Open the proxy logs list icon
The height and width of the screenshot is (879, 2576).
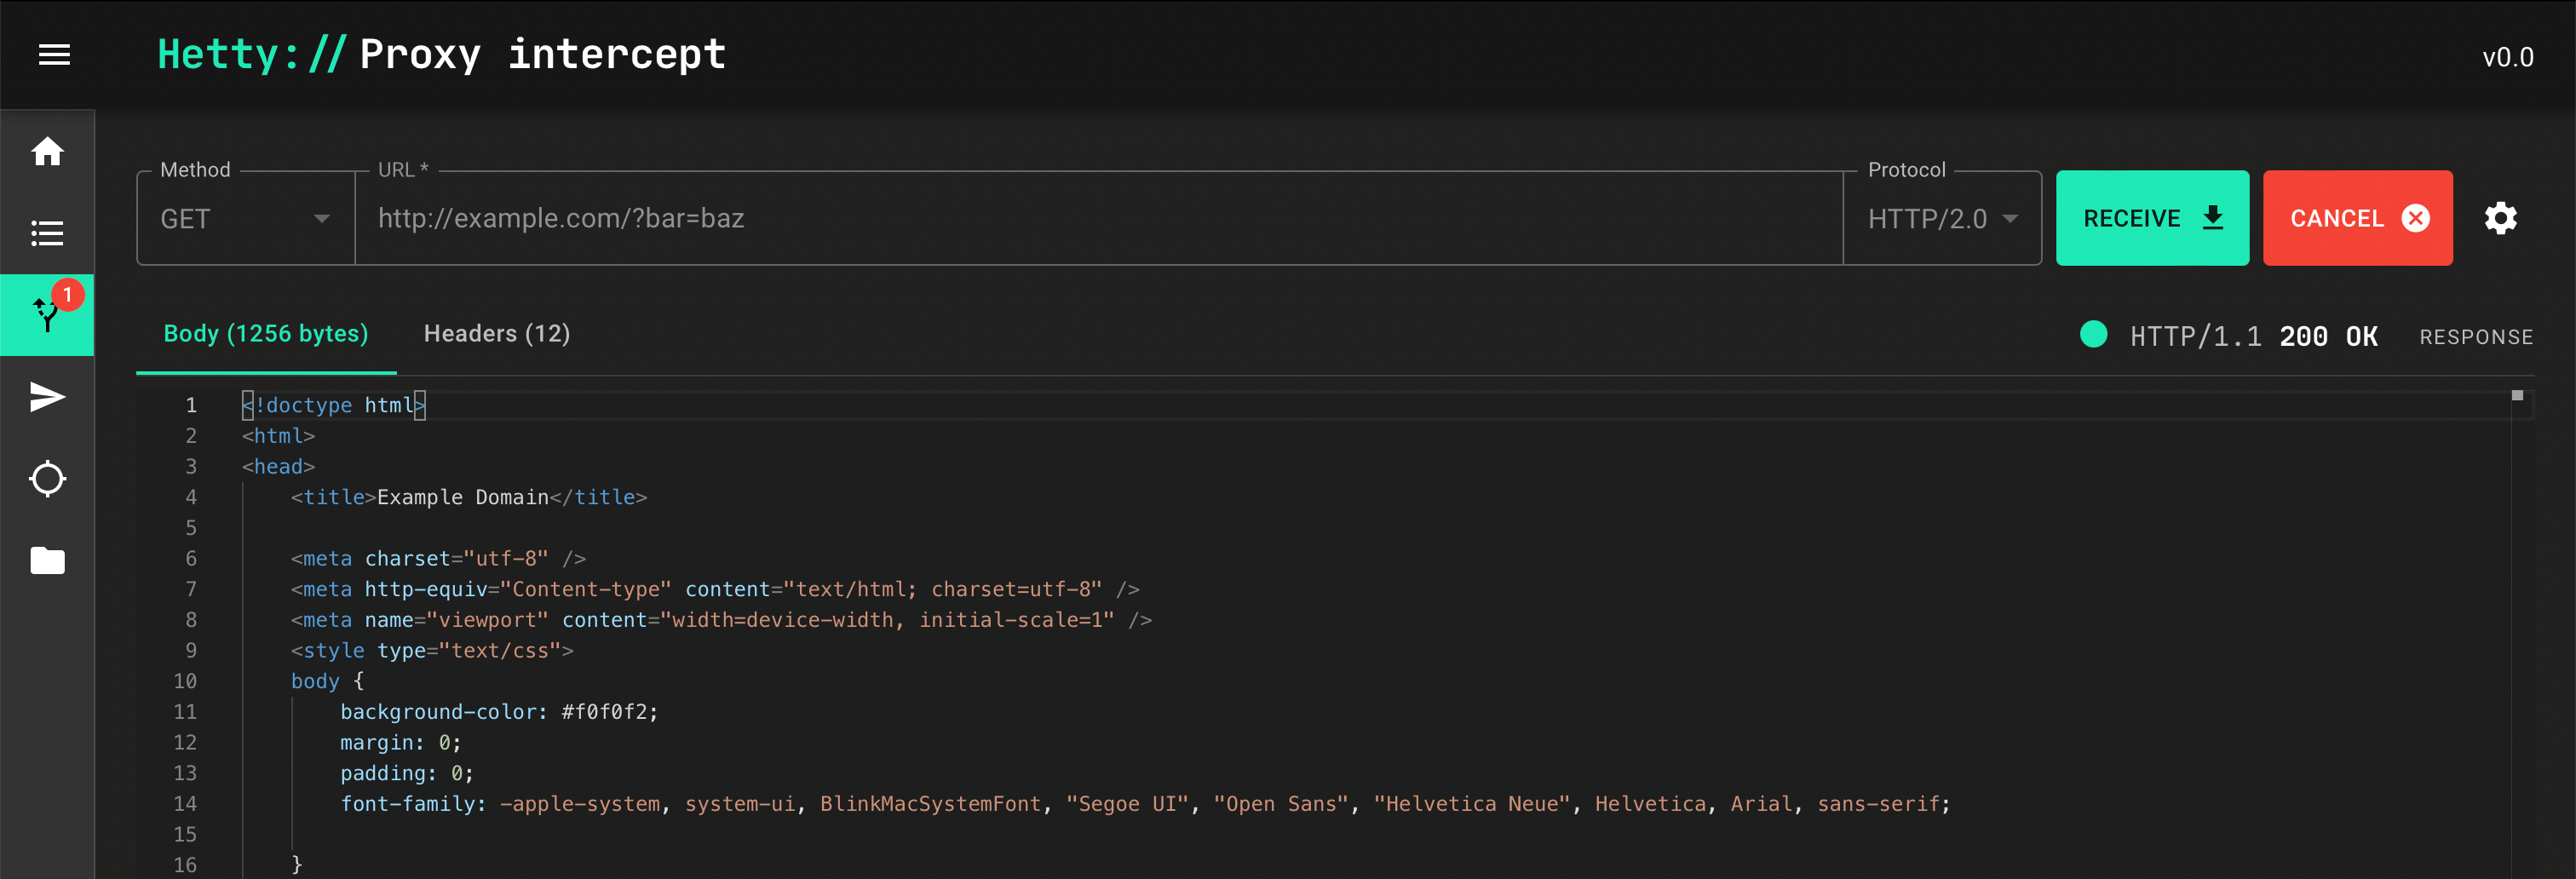[x=47, y=233]
